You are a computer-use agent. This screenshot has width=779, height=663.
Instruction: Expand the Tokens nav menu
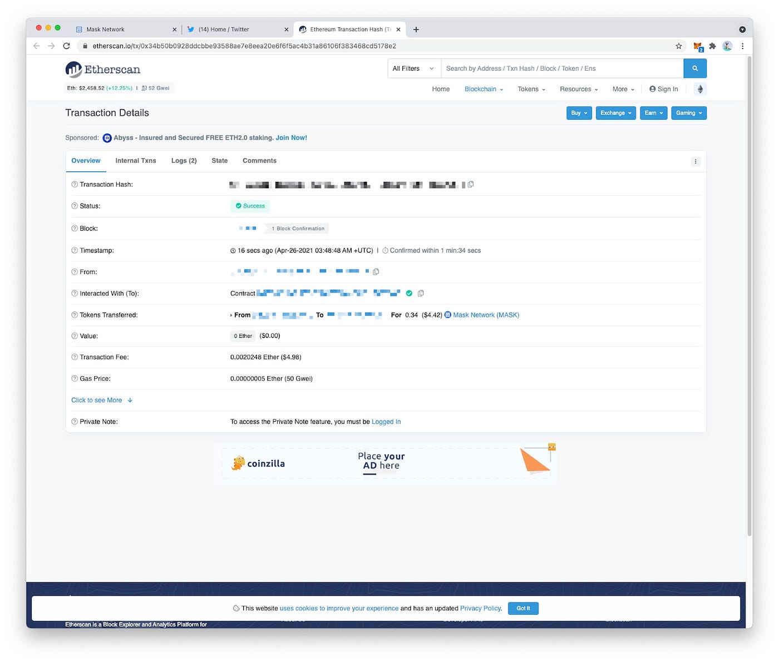click(x=531, y=89)
